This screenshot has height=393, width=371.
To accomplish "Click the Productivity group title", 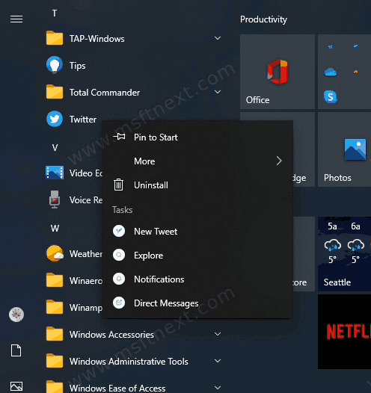I will pos(263,19).
